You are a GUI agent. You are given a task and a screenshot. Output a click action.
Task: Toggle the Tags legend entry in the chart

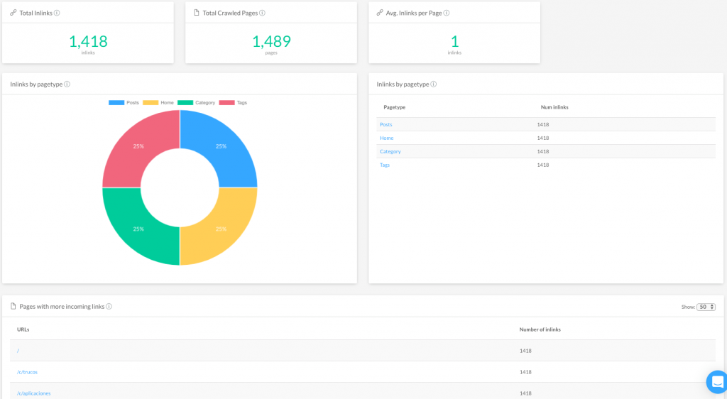[x=233, y=103]
